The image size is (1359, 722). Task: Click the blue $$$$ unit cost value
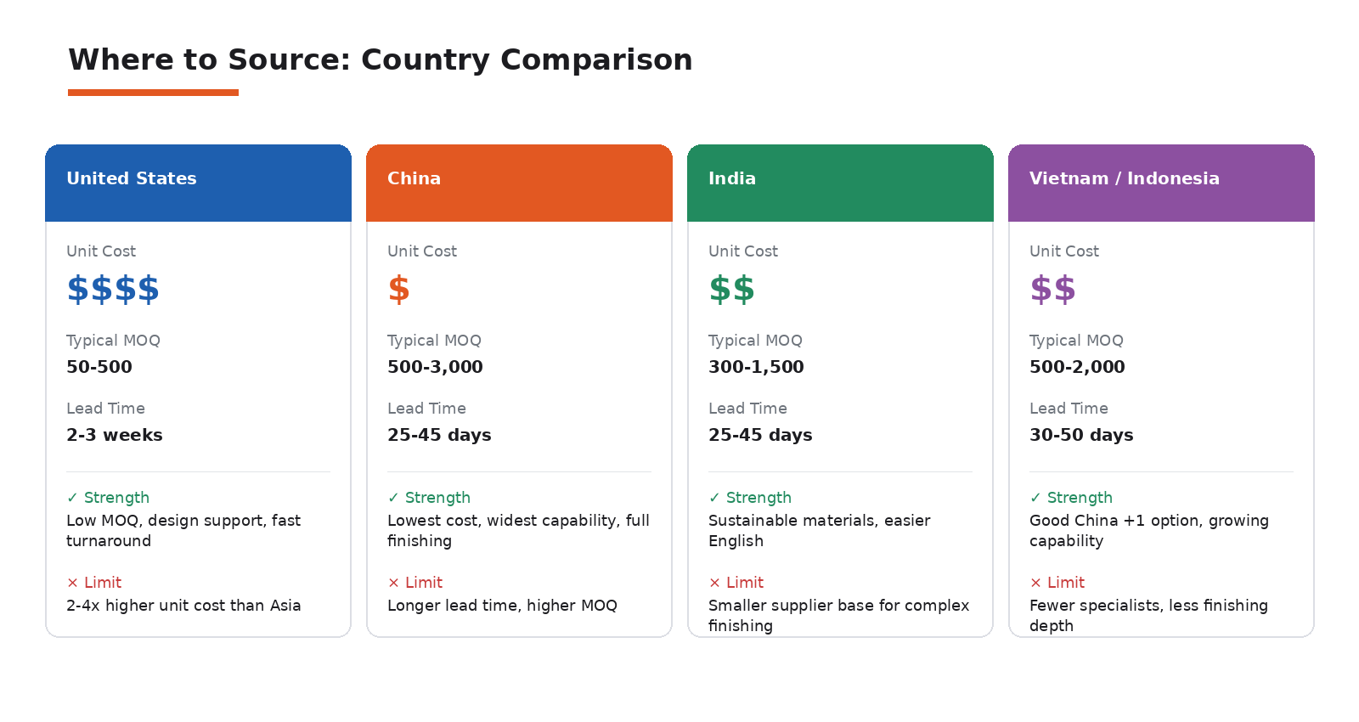pyautogui.click(x=113, y=290)
